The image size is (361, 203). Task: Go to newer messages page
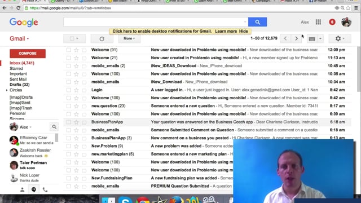coord(285,38)
